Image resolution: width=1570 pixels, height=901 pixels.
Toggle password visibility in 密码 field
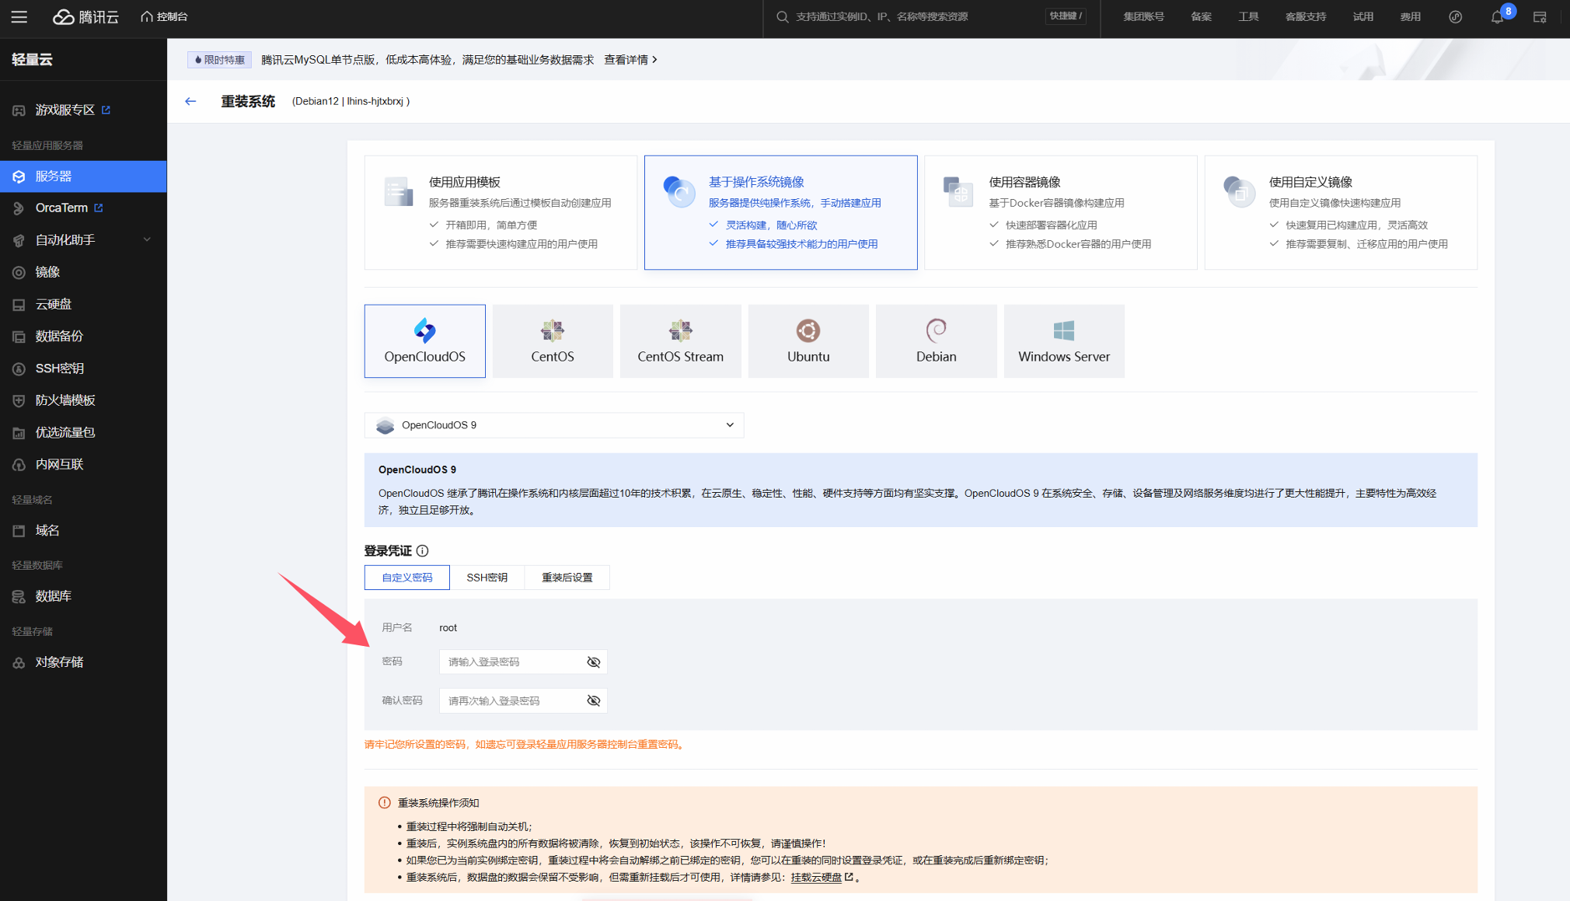[593, 662]
